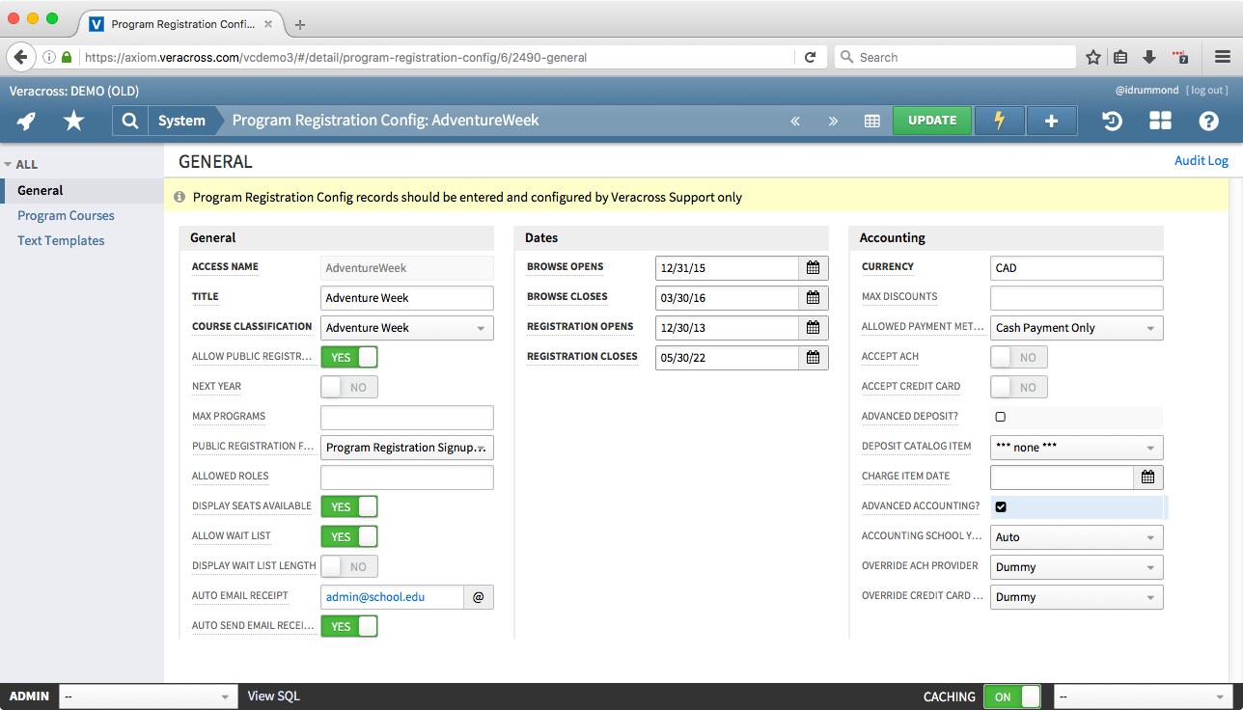Select Program Courses in the sidebar
Image resolution: width=1243 pixels, height=710 pixels.
pos(65,215)
